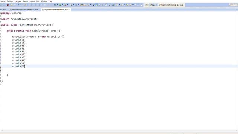This screenshot has width=238, height=134.
Task: Click the 'ar.add(6);' line
Action: pyautogui.click(x=19, y=48)
